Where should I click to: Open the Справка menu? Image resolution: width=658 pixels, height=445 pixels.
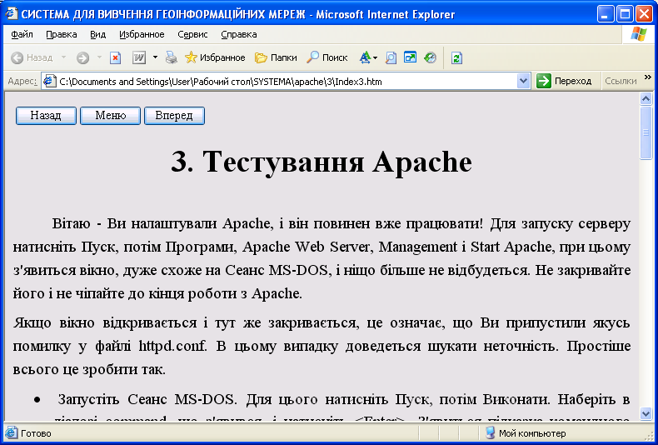(x=239, y=34)
